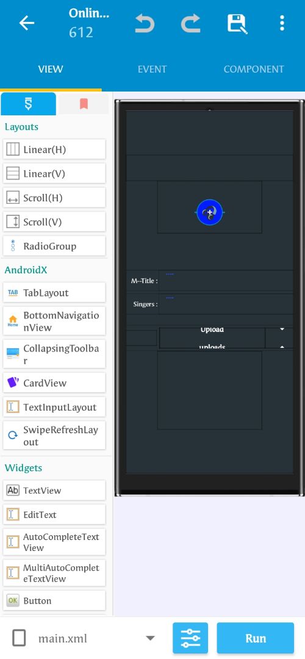This screenshot has height=659, width=305.
Task: Select the Singers edit field
Action: tap(226, 304)
